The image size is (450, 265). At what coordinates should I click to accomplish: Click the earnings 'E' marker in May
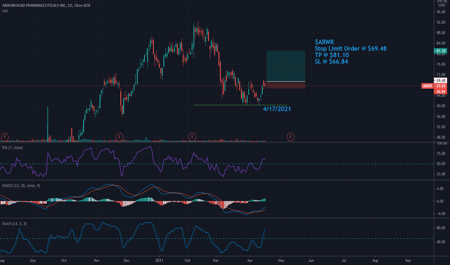tap(291, 137)
